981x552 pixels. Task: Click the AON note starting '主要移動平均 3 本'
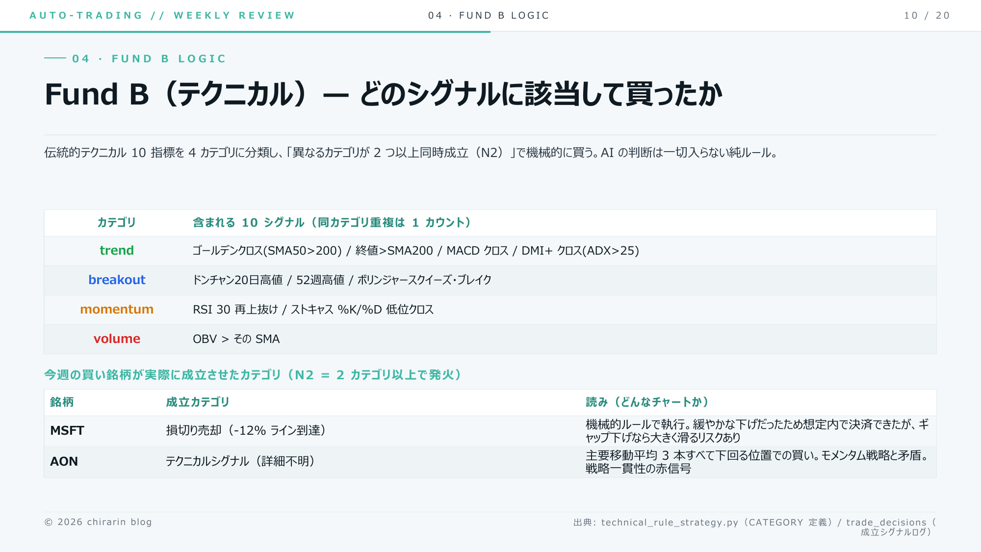point(758,462)
